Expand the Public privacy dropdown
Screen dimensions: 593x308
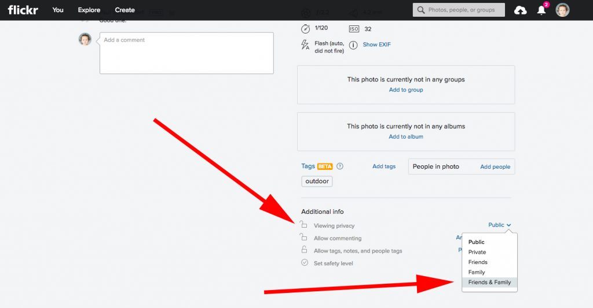(x=500, y=225)
